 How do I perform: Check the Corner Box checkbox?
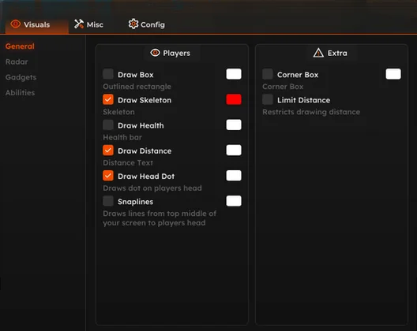tap(268, 74)
